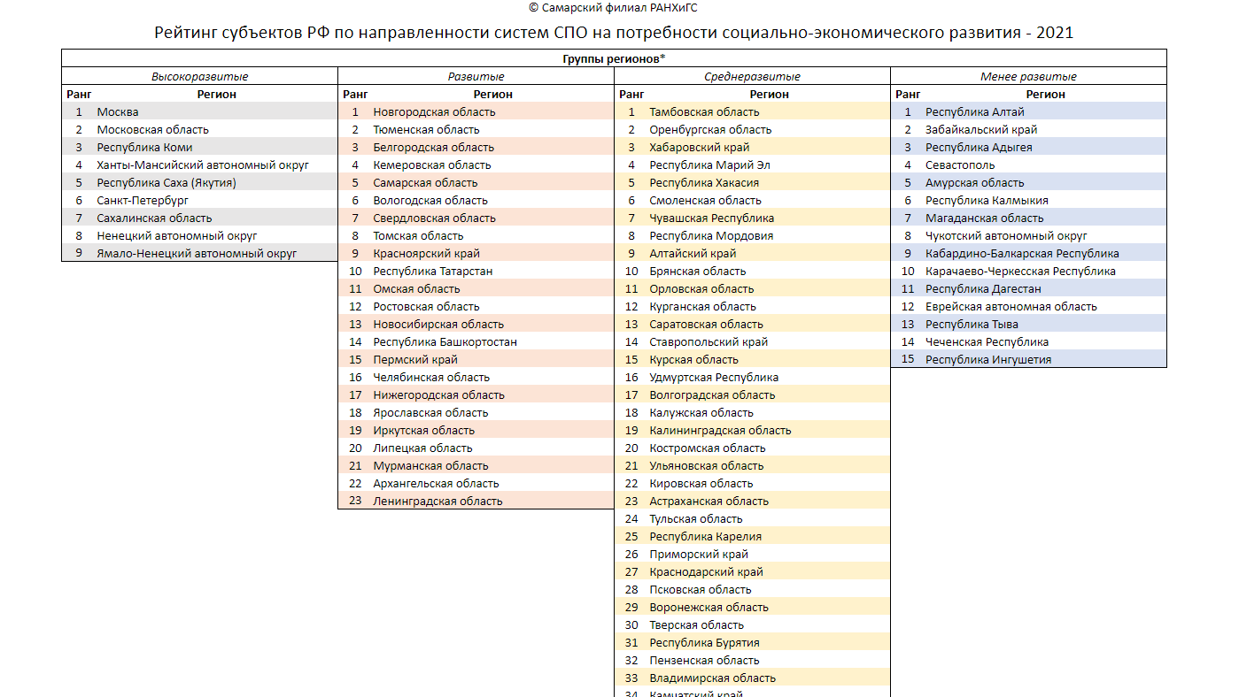
Task: Select 'Кемеровская область' entry
Action: 431,165
